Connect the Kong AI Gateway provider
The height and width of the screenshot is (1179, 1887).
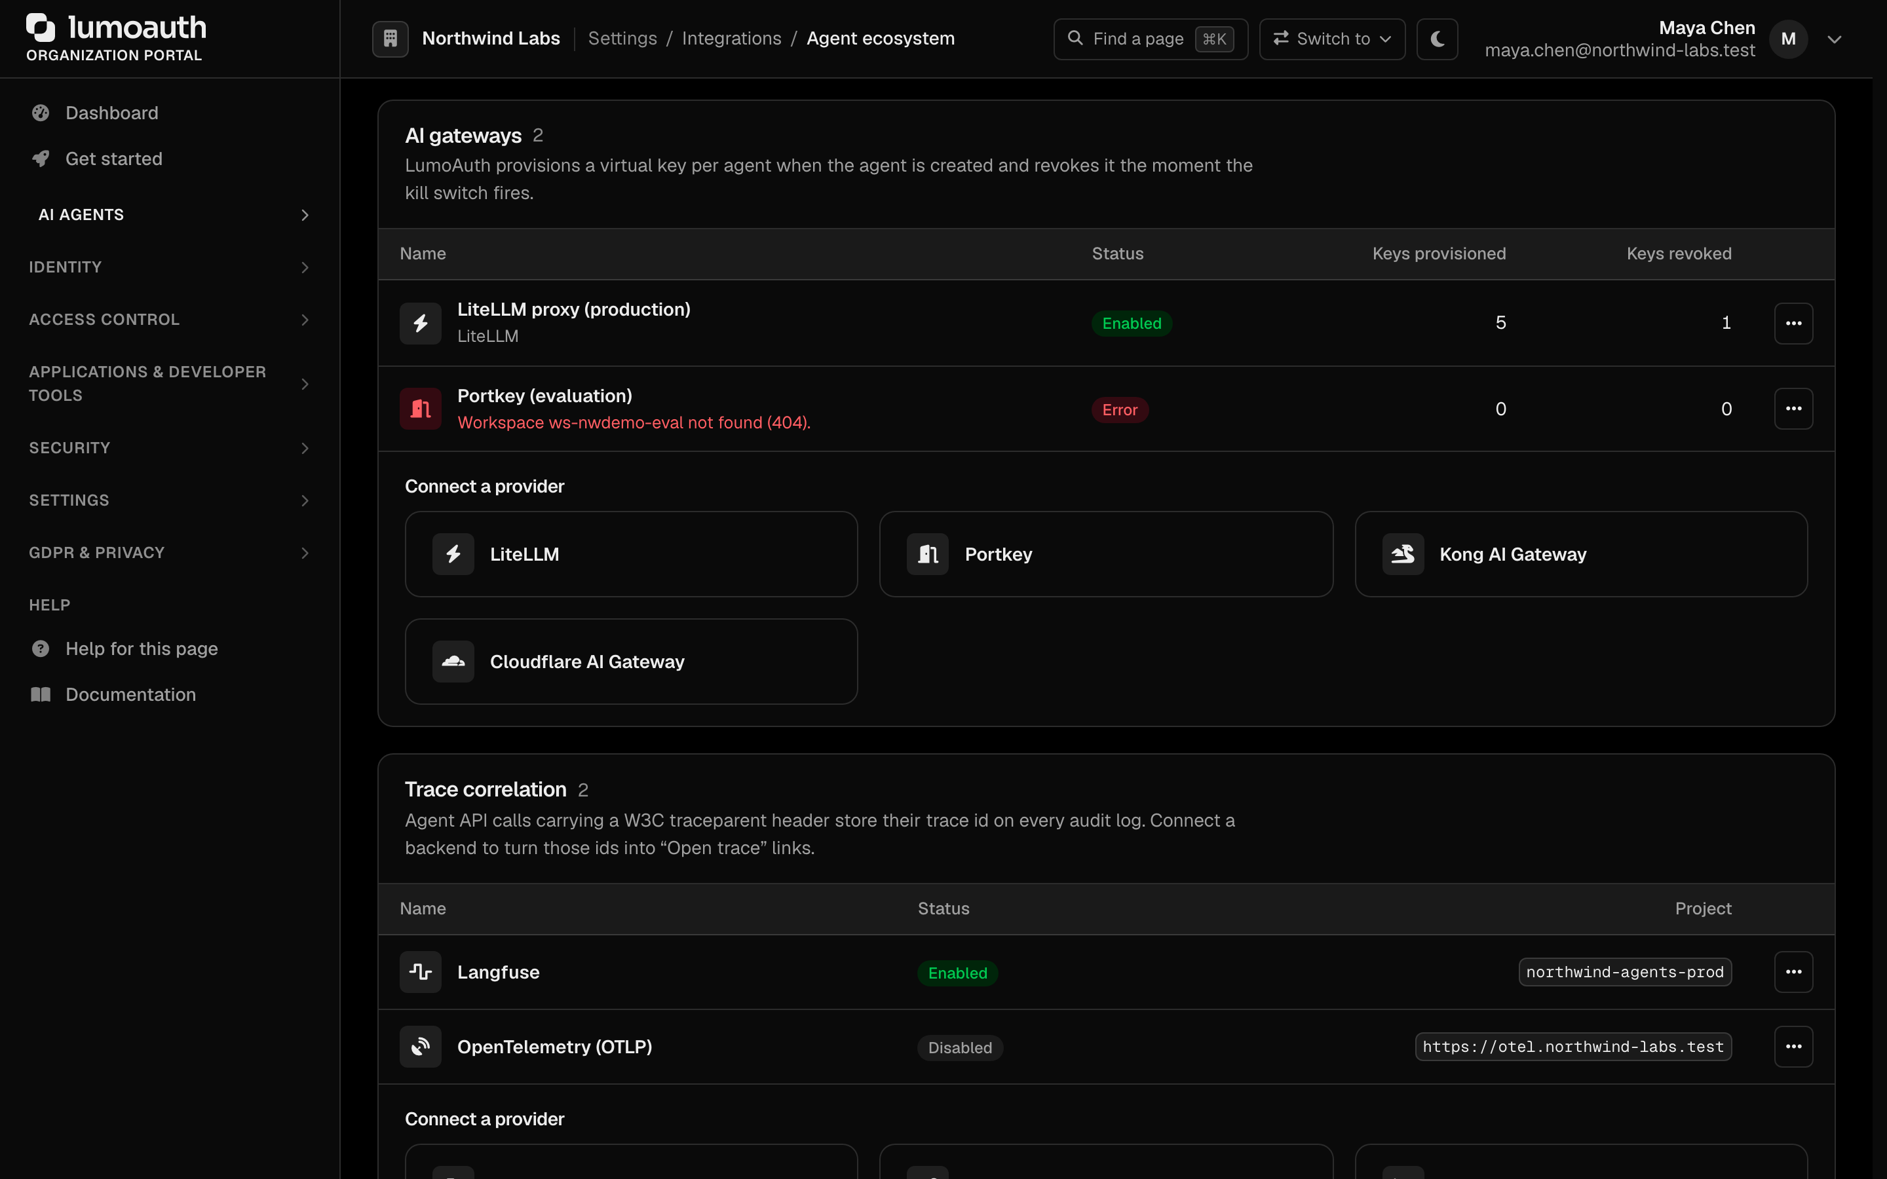[x=1580, y=554]
